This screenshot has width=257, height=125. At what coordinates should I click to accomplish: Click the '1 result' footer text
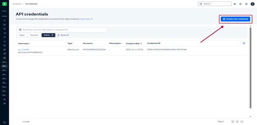[26, 122]
